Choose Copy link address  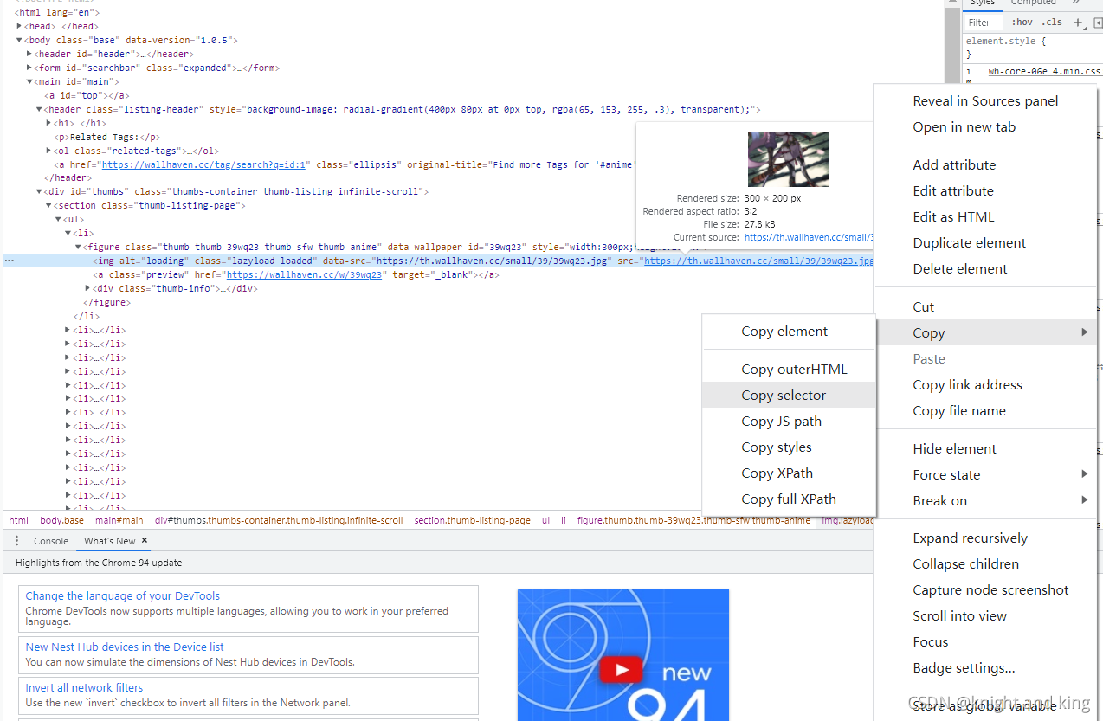[985, 384]
